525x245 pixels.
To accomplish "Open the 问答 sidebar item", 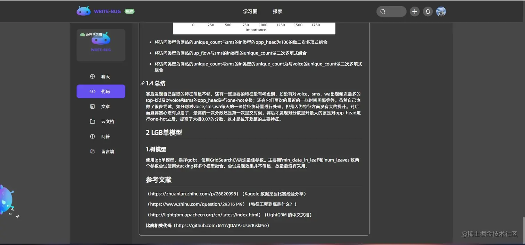I will click(x=101, y=136).
